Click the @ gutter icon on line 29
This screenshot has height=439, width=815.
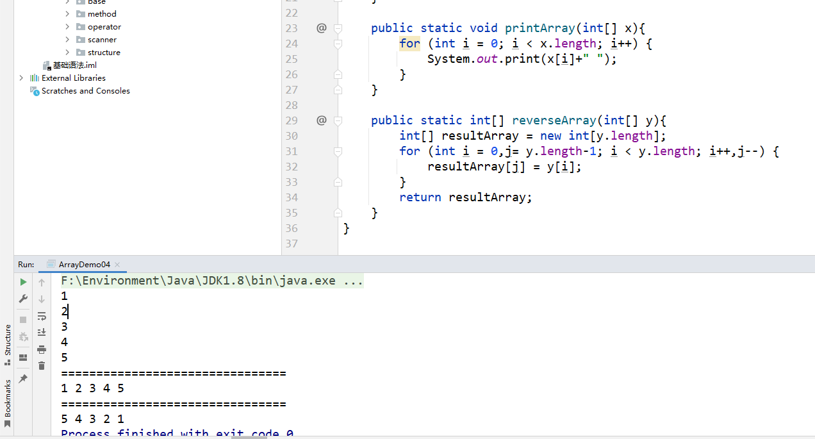point(322,120)
